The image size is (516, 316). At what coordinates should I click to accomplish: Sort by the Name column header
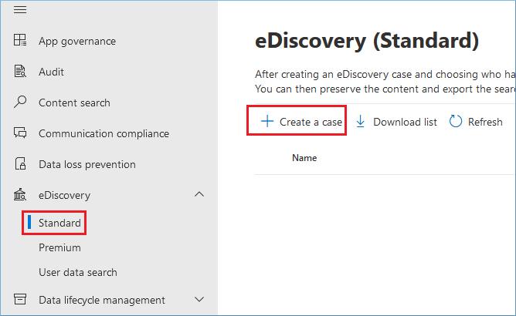click(x=304, y=158)
